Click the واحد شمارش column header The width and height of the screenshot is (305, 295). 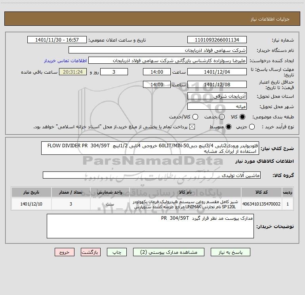(110, 192)
